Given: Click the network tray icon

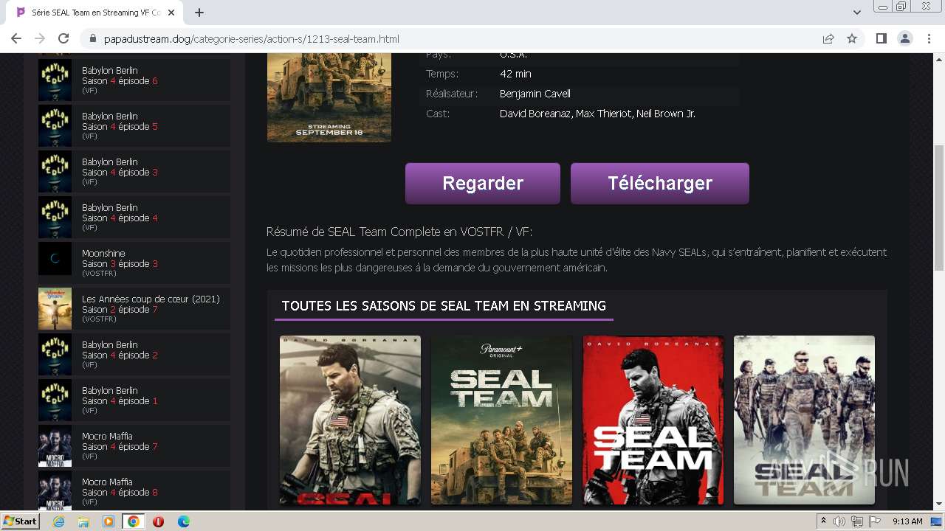Looking at the screenshot, I should [x=857, y=521].
